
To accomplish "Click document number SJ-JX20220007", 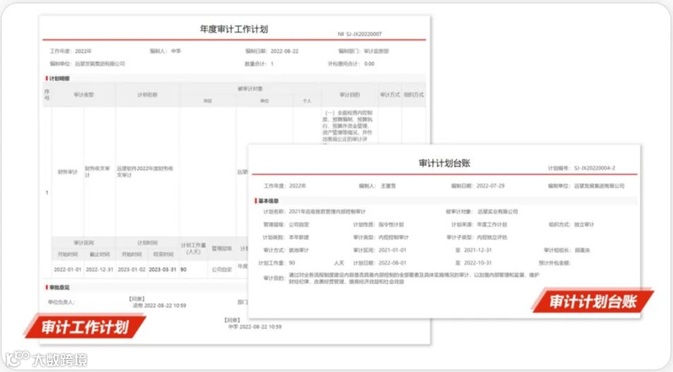I will pos(364,34).
